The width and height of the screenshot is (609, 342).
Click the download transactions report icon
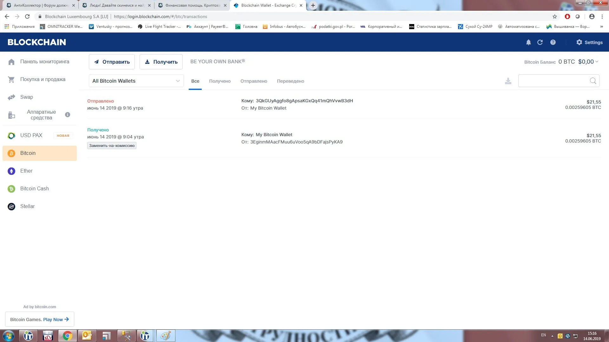(x=508, y=81)
